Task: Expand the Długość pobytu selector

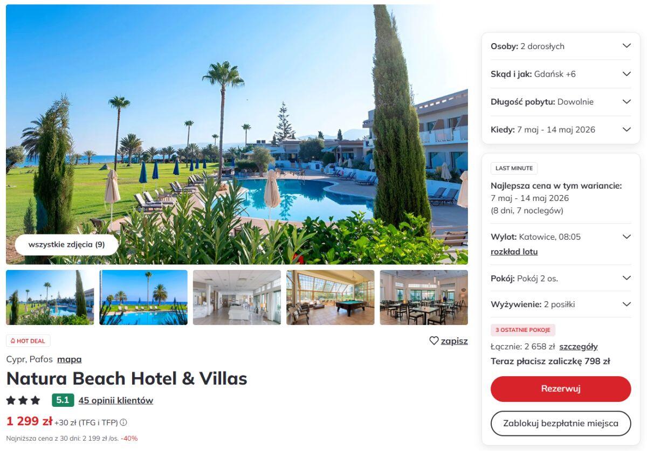Action: (x=561, y=102)
